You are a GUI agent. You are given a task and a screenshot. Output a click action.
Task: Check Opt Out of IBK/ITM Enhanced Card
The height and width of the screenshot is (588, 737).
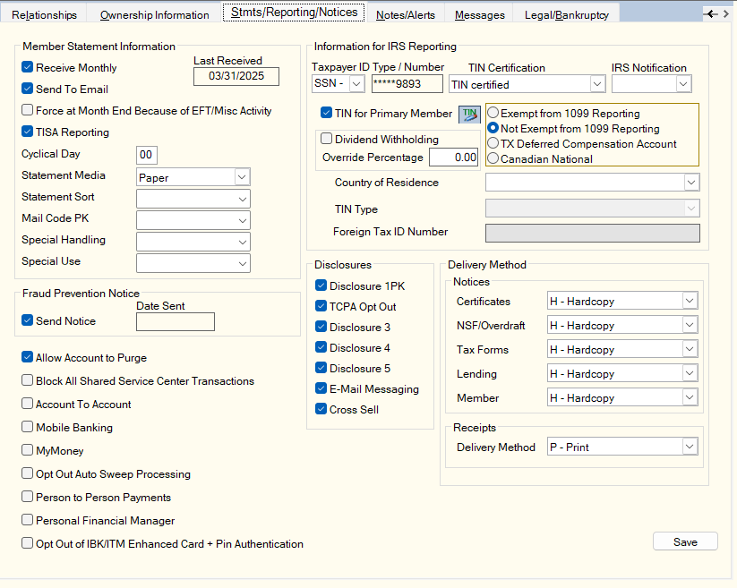coord(27,543)
